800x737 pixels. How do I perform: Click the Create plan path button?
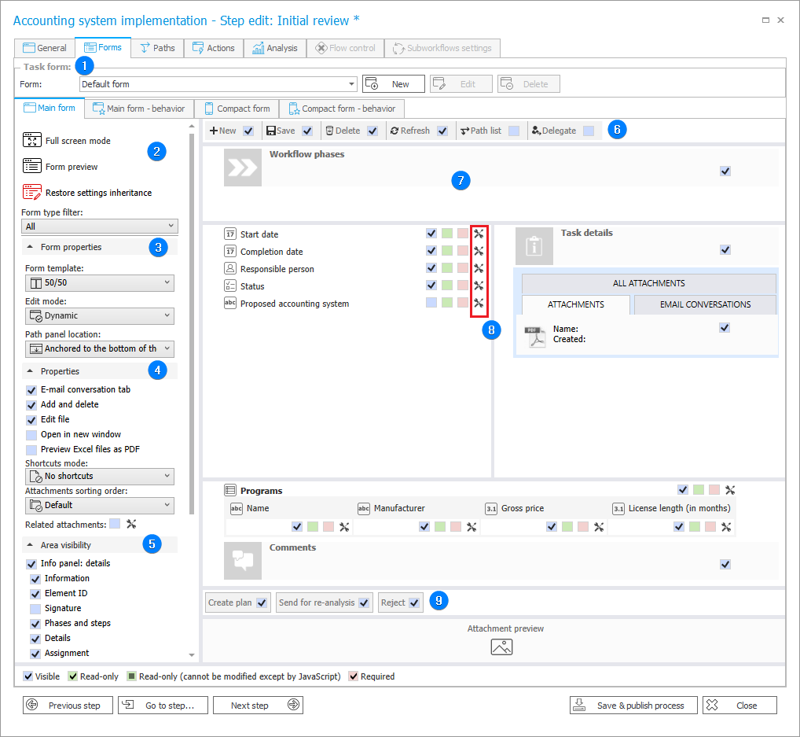238,602
